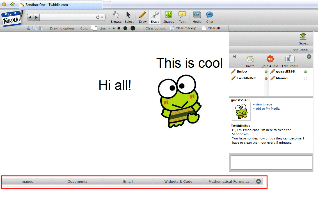The image size is (318, 203).
Task: Click the pencil icon beside Jimbo
Action: [x=233, y=71]
